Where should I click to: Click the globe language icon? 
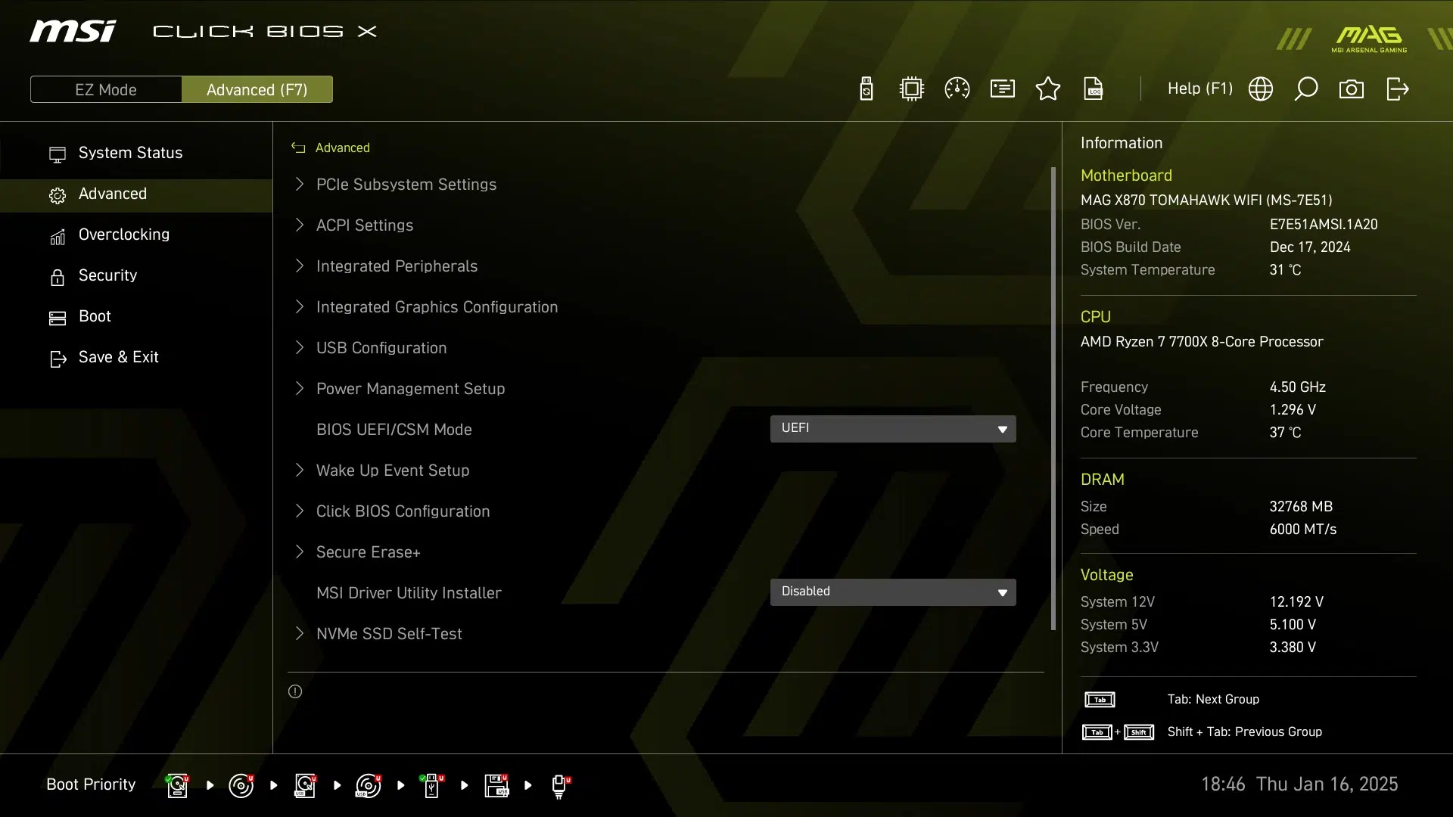1261,89
